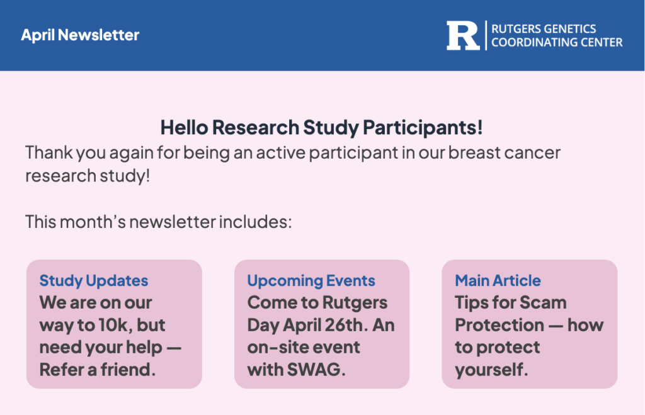The width and height of the screenshot is (645, 415).
Task: Click 'This month's newsletter includes' line
Action: (158, 222)
